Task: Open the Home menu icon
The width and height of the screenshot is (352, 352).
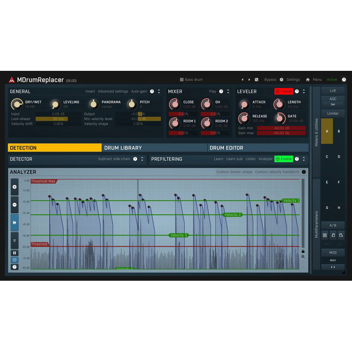Action: pos(308,79)
